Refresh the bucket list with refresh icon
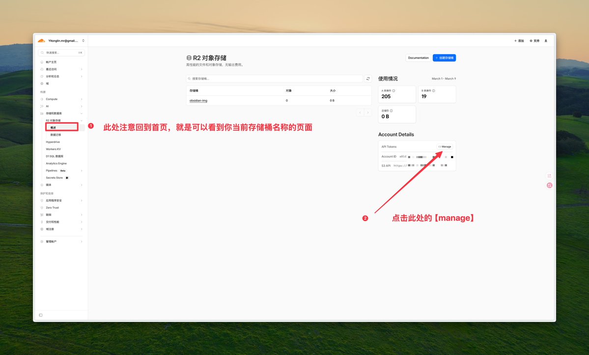The width and height of the screenshot is (589, 355). [x=368, y=79]
